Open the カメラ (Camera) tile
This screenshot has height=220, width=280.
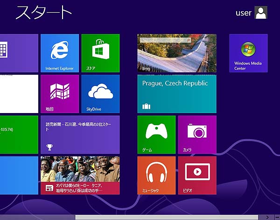197,135
